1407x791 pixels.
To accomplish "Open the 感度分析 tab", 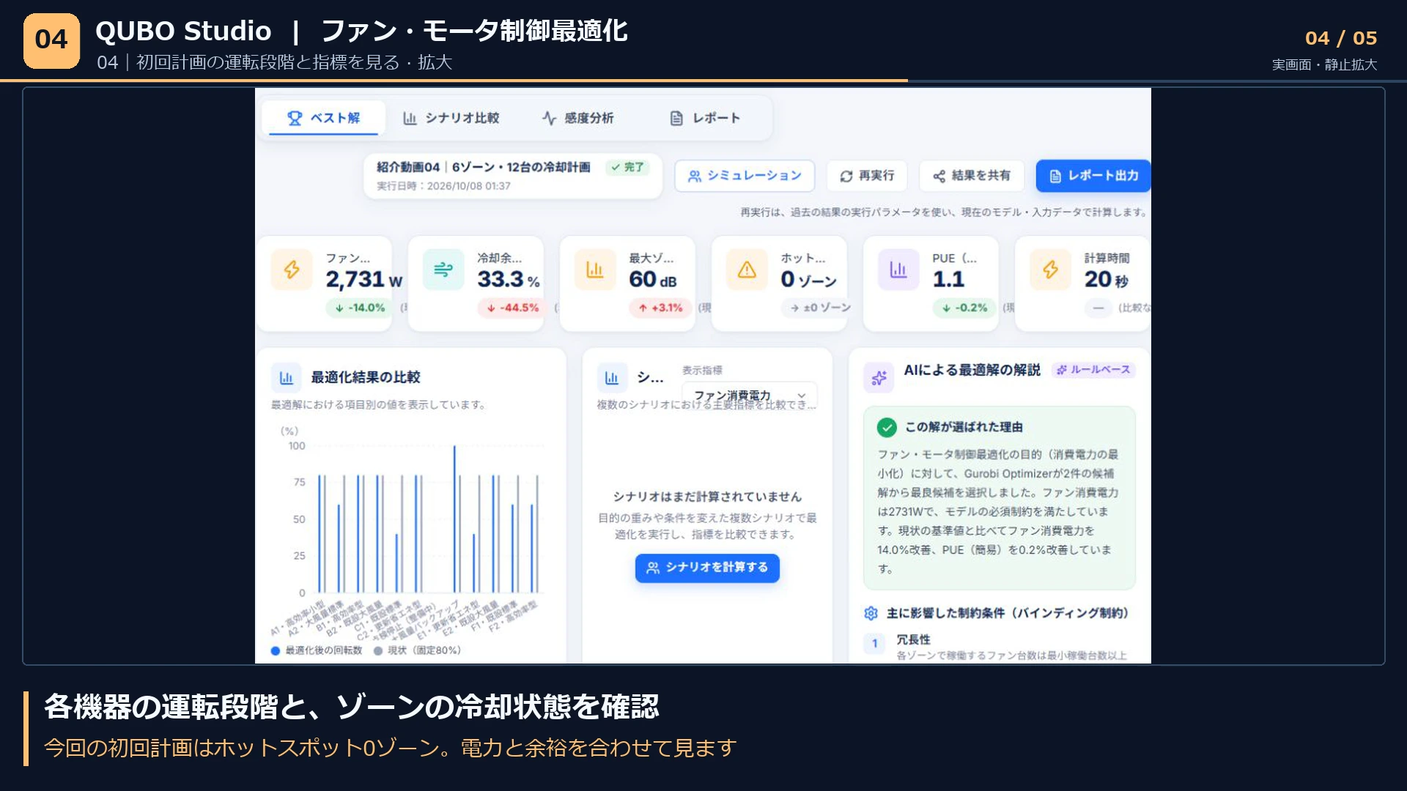I will pos(578,118).
